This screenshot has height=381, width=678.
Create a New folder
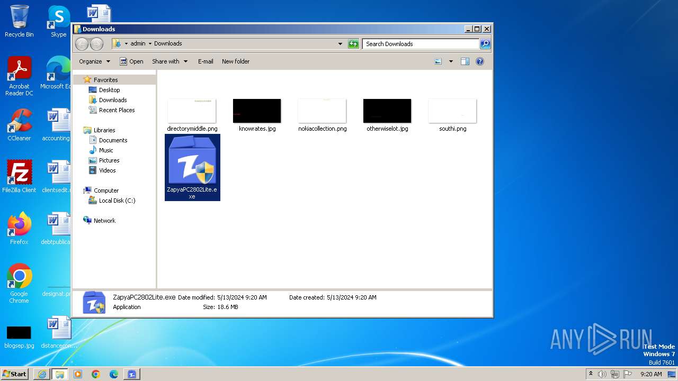236,61
